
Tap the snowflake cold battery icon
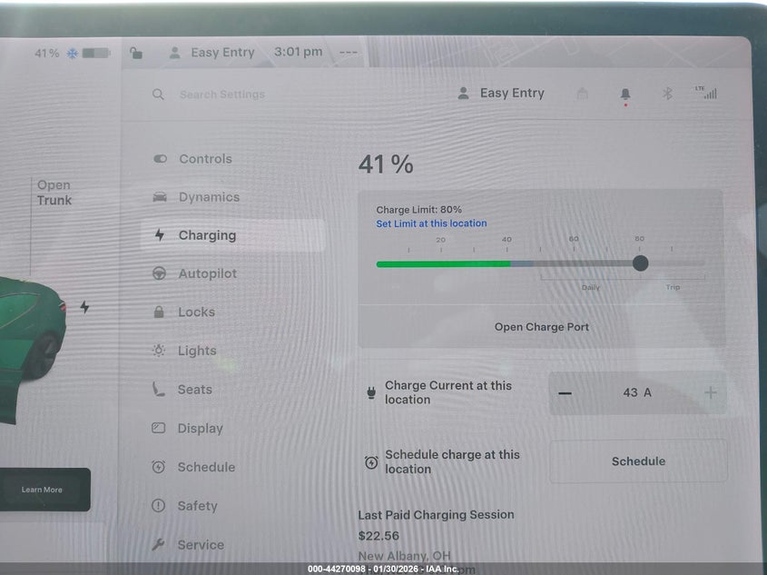[x=73, y=54]
